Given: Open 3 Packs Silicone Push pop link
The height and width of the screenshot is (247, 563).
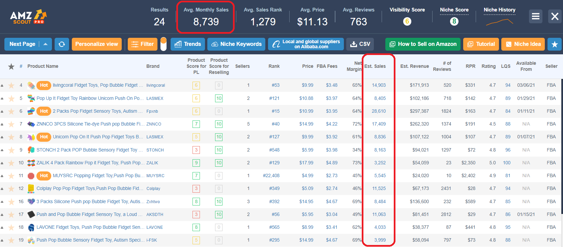Looking at the screenshot, I should coord(90,202).
